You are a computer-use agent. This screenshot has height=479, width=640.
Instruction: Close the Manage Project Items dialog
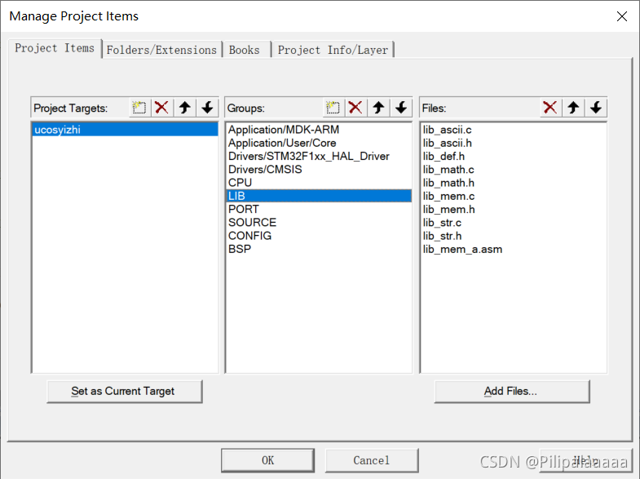click(621, 16)
